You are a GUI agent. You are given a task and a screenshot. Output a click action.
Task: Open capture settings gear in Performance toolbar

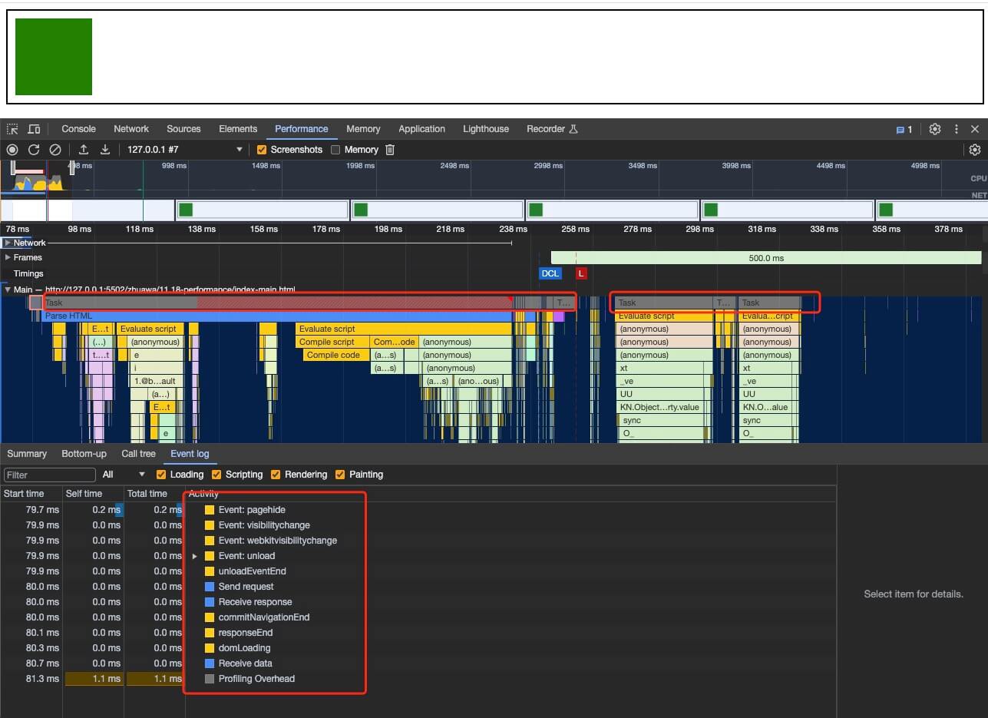[975, 150]
